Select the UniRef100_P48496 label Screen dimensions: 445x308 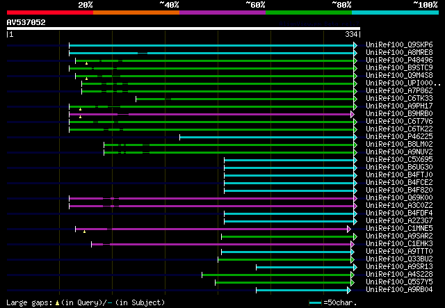point(399,60)
